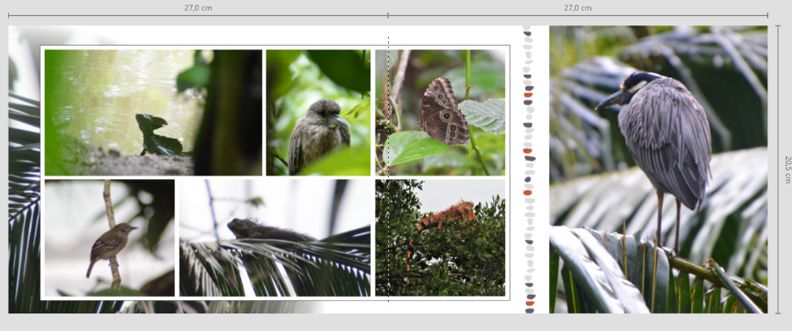Viewport: 792px width, 331px height.
Task: Click the white margin beside the heron photo
Action: tap(542, 169)
